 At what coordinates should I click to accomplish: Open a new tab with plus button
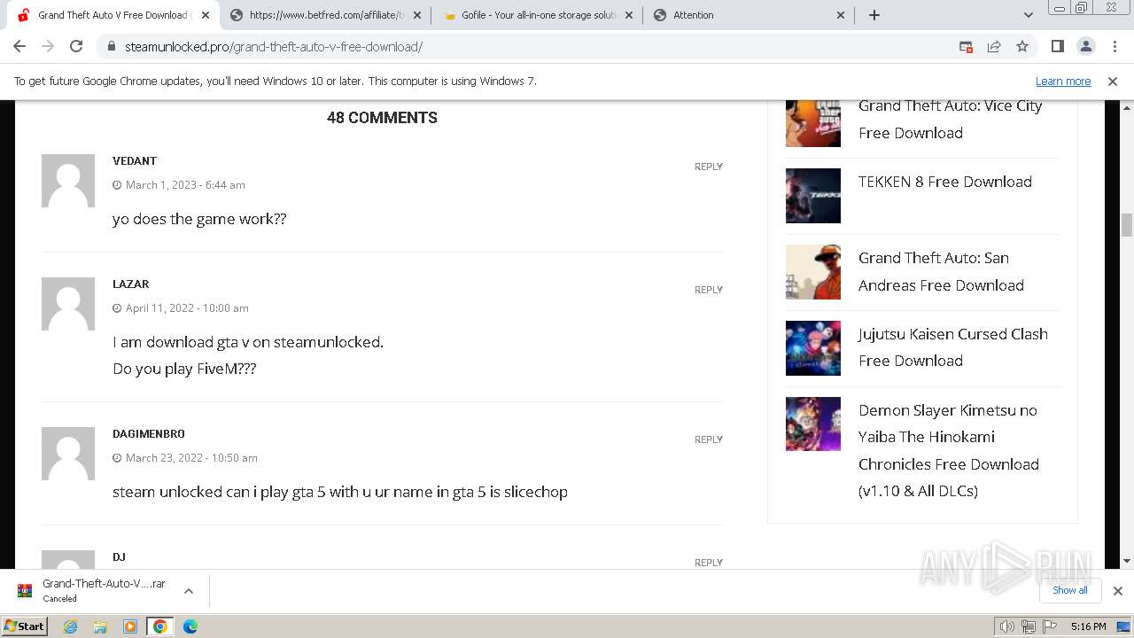tap(874, 15)
